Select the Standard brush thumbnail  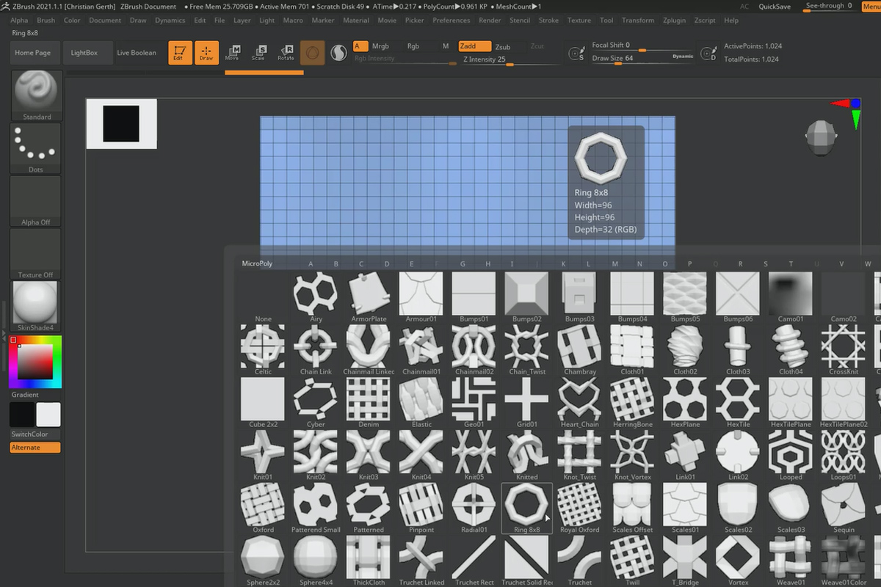coord(36,95)
